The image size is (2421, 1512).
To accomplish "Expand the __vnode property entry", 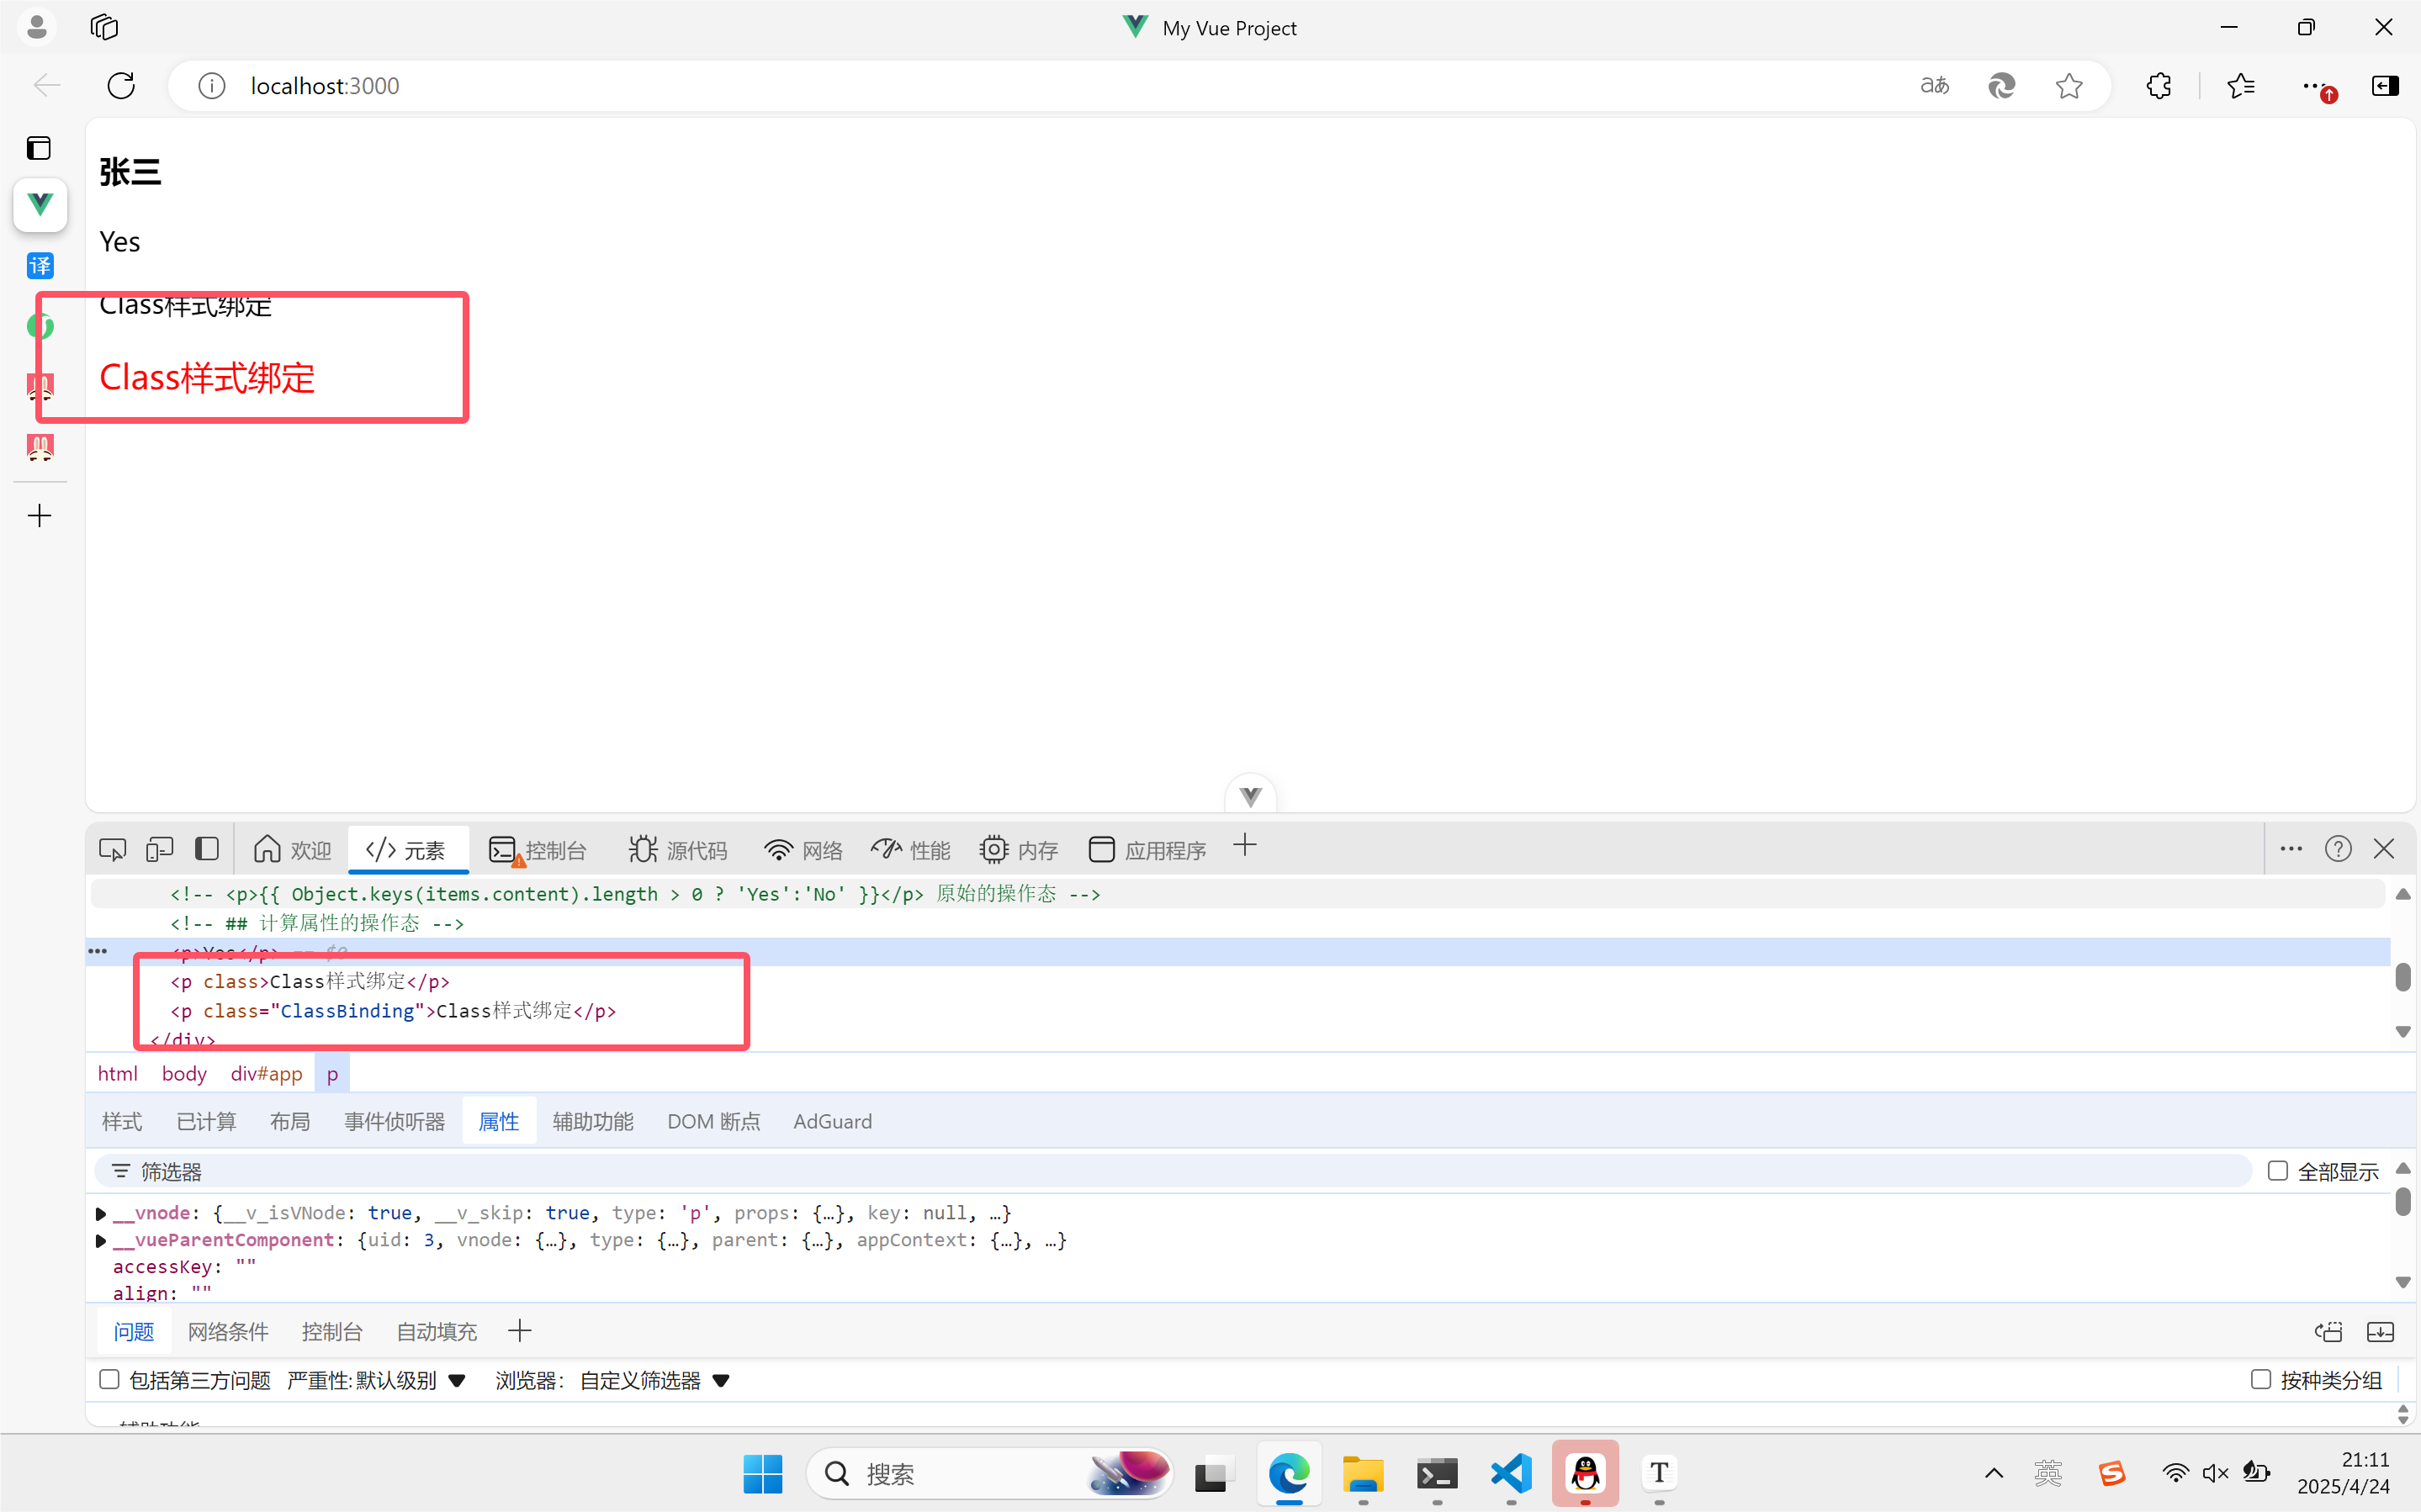I will 101,1213.
